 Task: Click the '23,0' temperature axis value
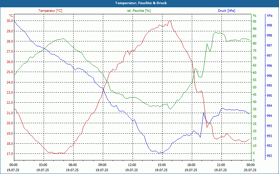[10, 92]
